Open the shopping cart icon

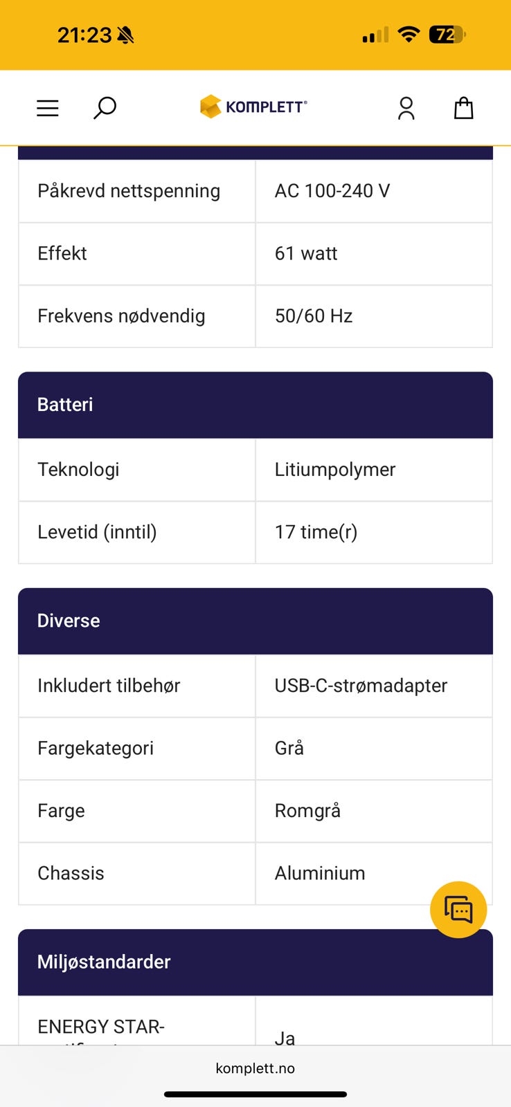pos(463,108)
